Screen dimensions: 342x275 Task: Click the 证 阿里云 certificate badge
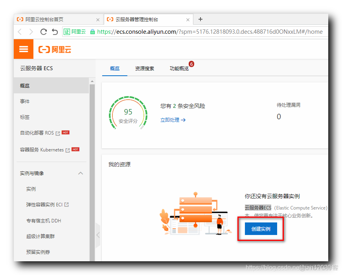(x=75, y=32)
